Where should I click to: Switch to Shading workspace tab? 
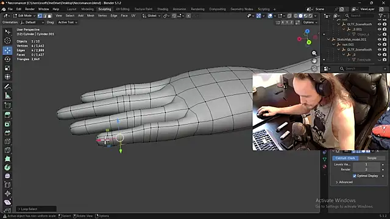coord(163,9)
